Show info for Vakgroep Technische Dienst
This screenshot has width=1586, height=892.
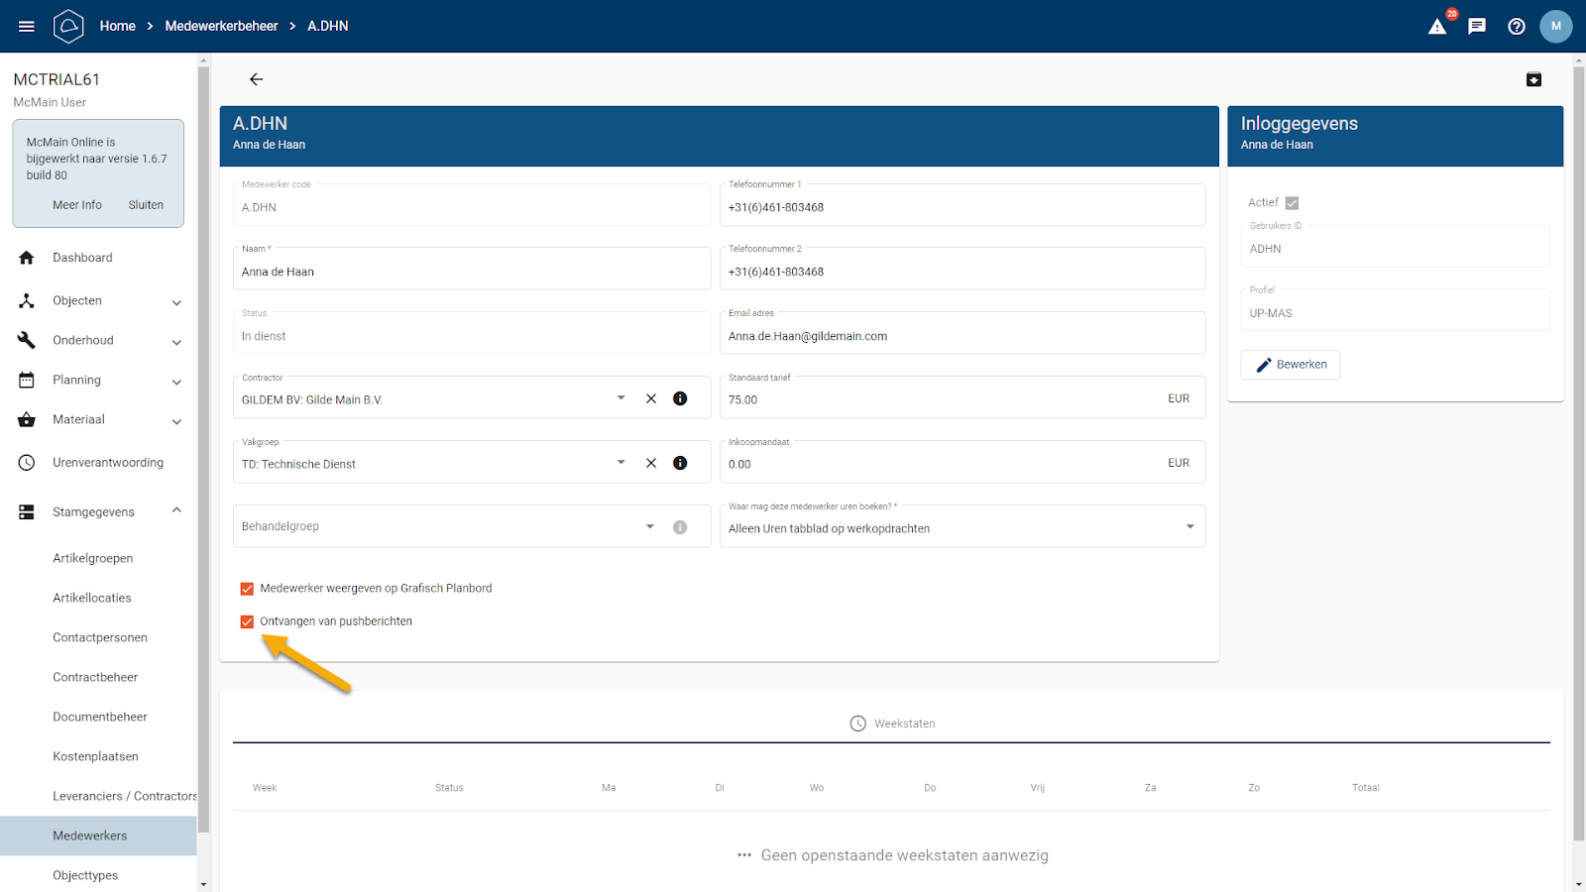(x=680, y=463)
